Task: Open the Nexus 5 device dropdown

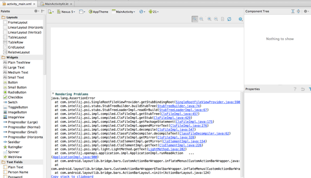Action: click(66, 12)
